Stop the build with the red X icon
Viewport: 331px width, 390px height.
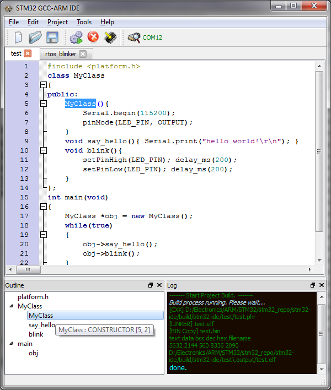(93, 37)
